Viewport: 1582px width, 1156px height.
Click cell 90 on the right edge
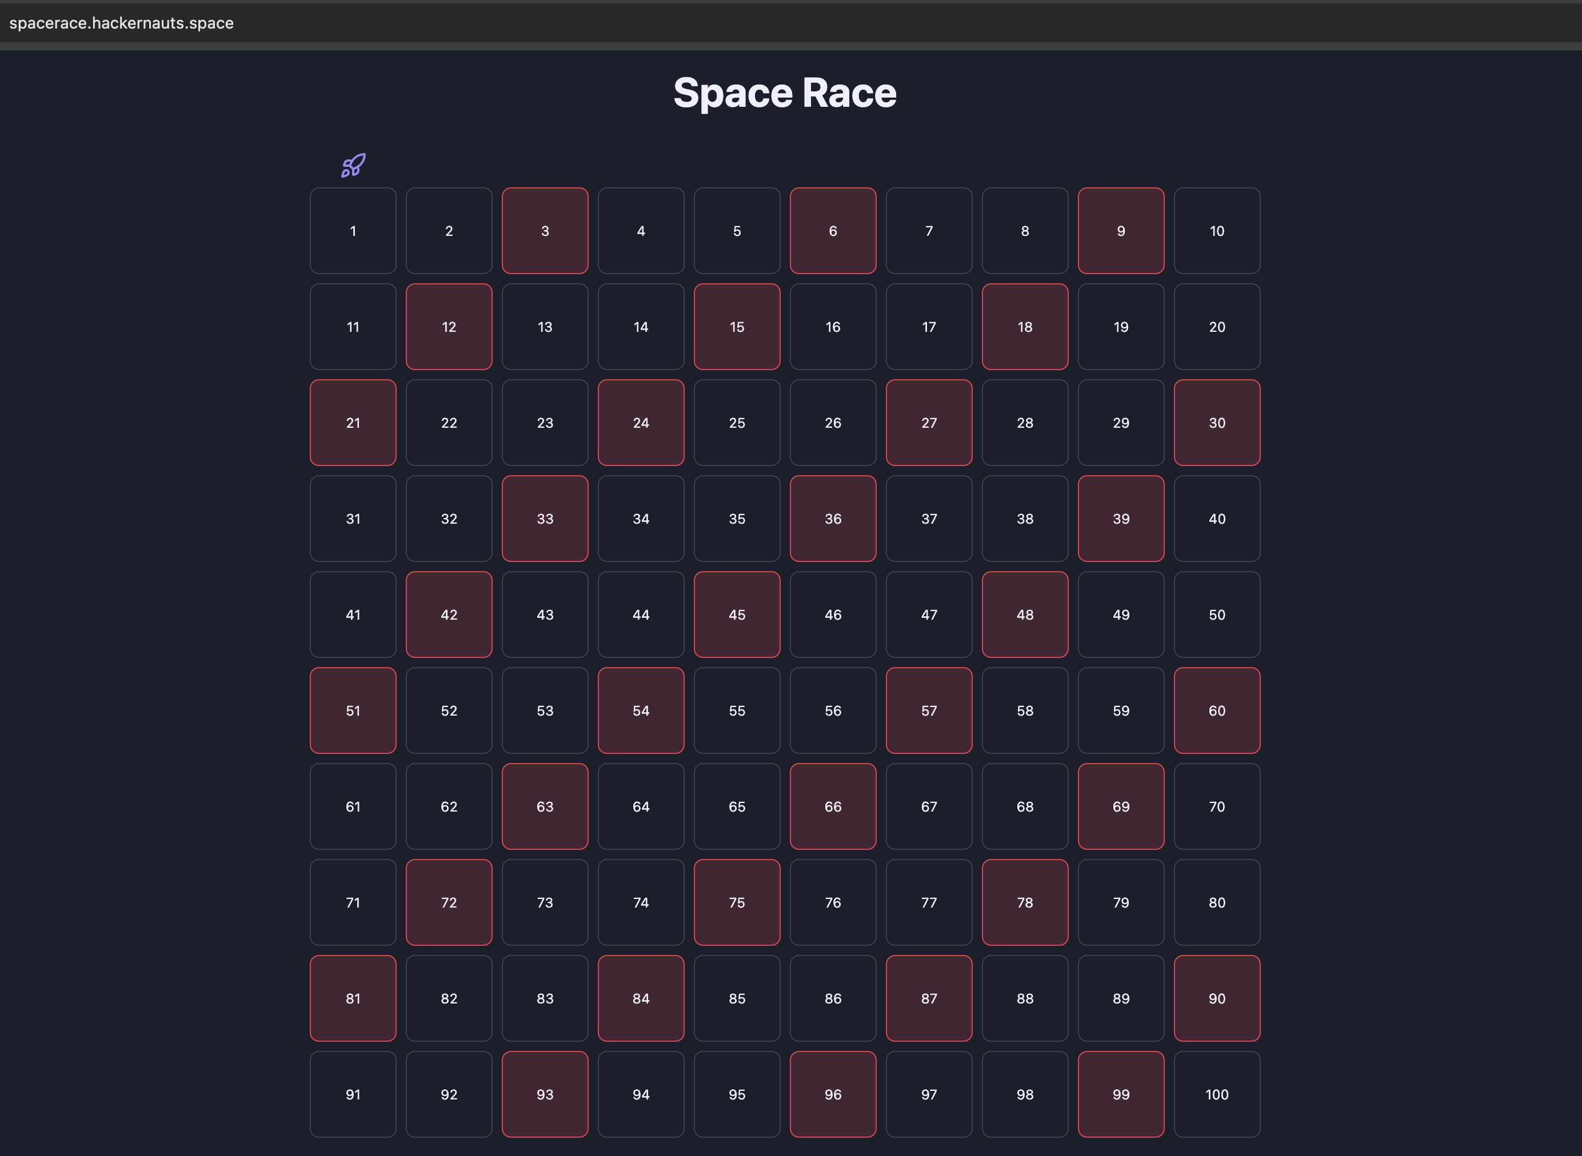1217,998
